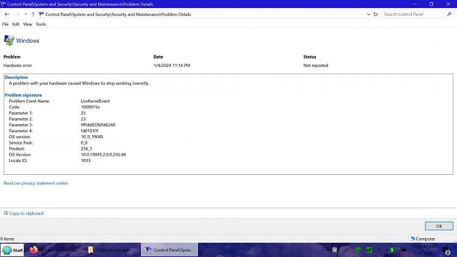Click the window title bar icon
This screenshot has height=257, width=457.
click(x=3, y=4)
